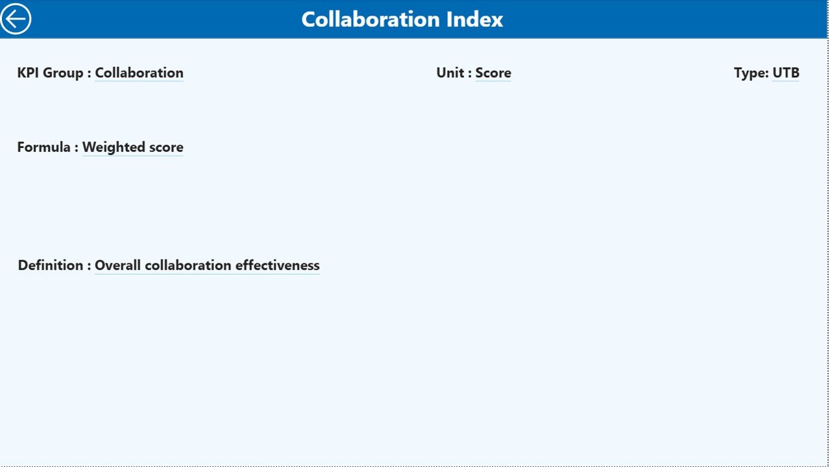Viewport: 830px width, 467px height.
Task: Click the Type label near UTB
Action: coord(751,73)
